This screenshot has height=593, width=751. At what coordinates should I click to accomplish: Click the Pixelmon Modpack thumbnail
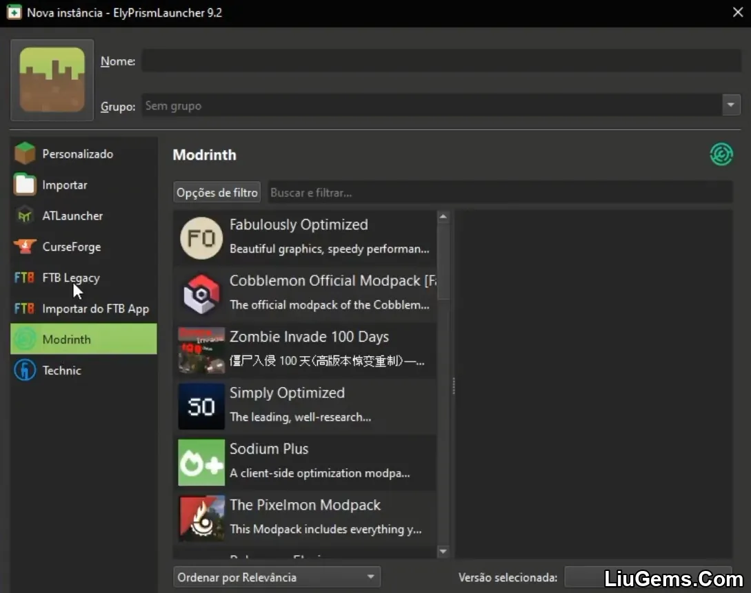[201, 519]
